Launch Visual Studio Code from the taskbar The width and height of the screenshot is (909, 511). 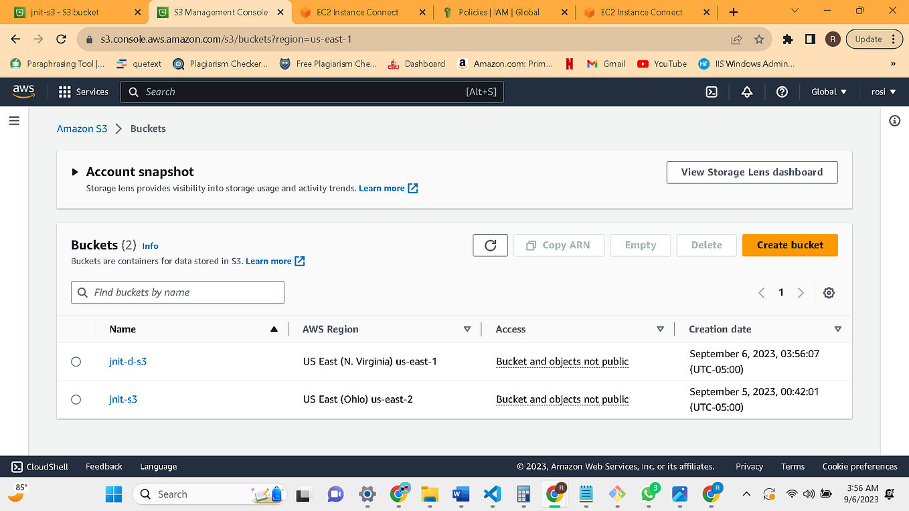pyautogui.click(x=492, y=494)
